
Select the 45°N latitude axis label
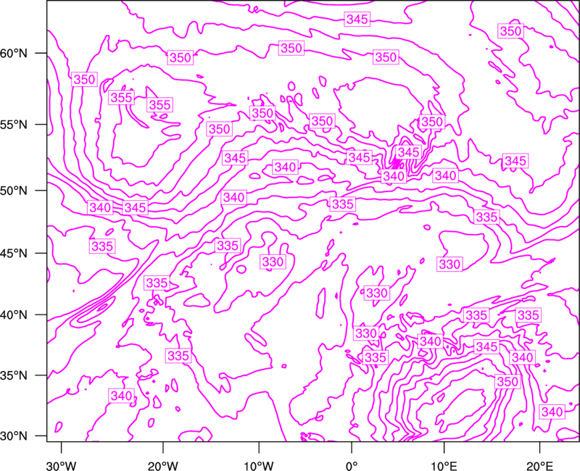14,253
